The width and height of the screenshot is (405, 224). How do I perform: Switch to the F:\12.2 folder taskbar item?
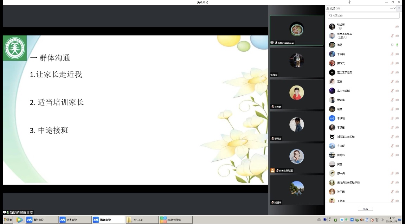142,220
